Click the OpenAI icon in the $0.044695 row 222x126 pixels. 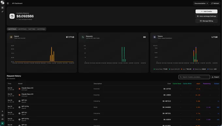pyautogui.click(x=20, y=107)
